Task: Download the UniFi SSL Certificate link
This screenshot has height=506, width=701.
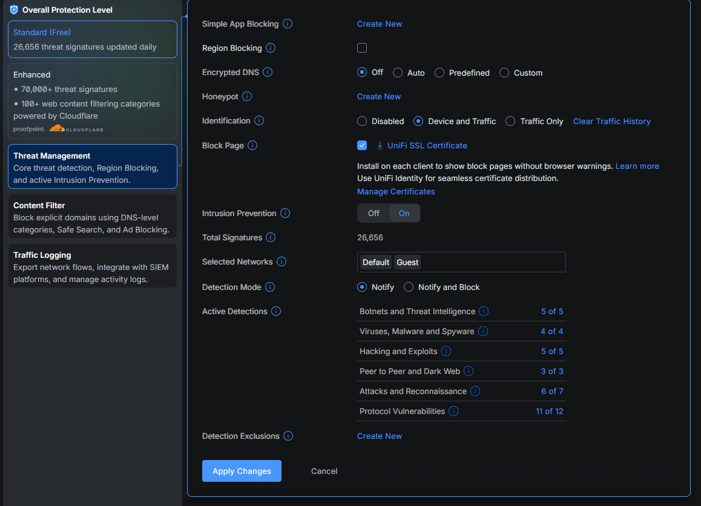Action: [x=427, y=145]
